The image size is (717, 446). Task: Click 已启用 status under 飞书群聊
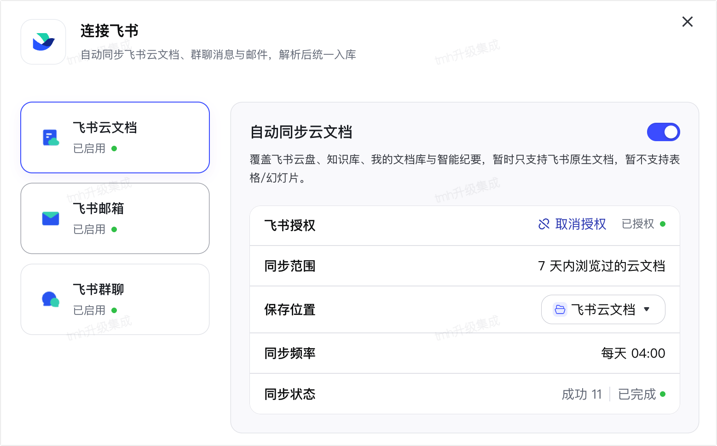[x=89, y=310]
